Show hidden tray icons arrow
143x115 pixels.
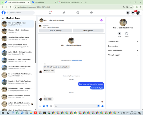[118, 113]
